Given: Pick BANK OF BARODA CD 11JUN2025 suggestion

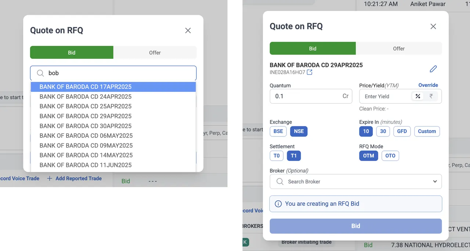Looking at the screenshot, I should [x=113, y=165].
